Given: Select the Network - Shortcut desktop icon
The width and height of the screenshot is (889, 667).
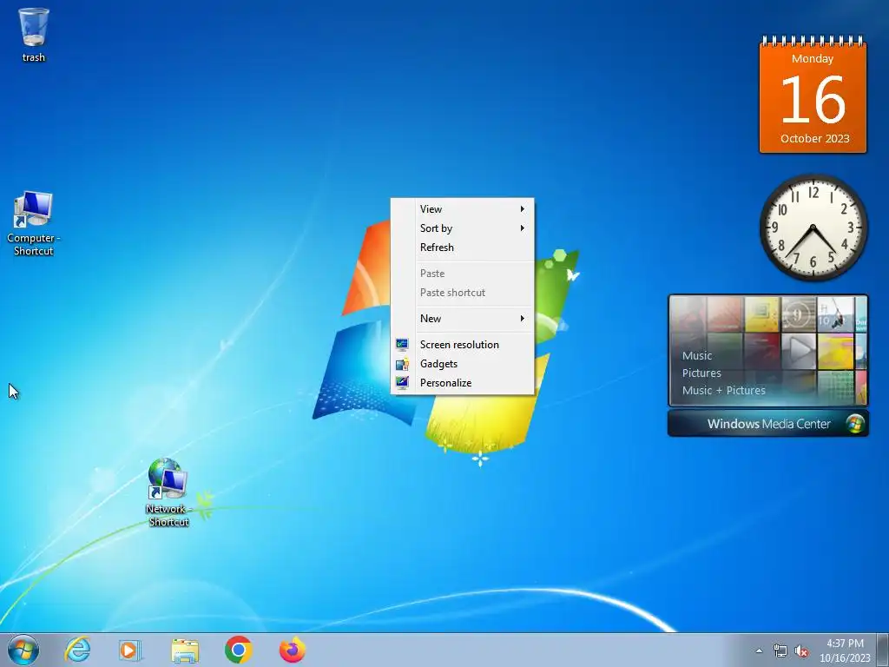Looking at the screenshot, I should click(x=168, y=492).
